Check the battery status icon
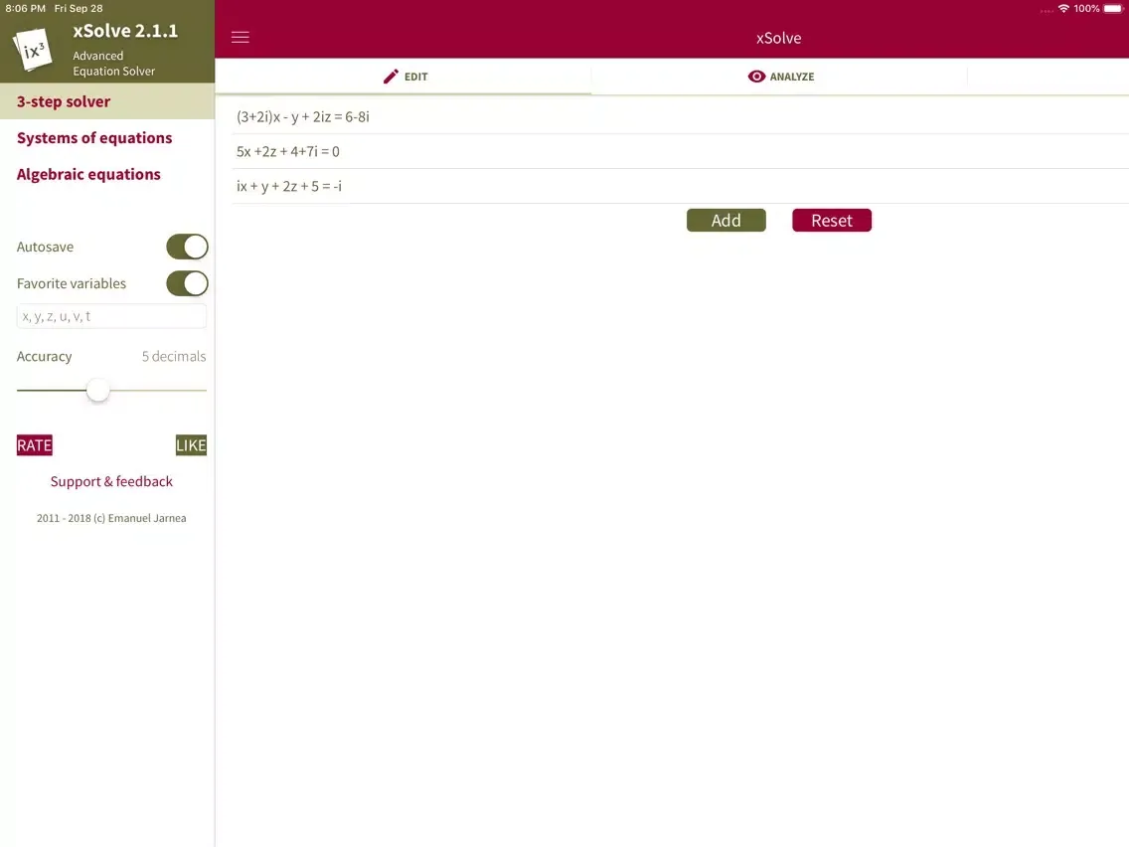 (x=1112, y=9)
